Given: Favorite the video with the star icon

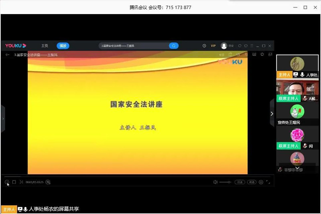Looking at the screenshot, I should click(262, 54).
